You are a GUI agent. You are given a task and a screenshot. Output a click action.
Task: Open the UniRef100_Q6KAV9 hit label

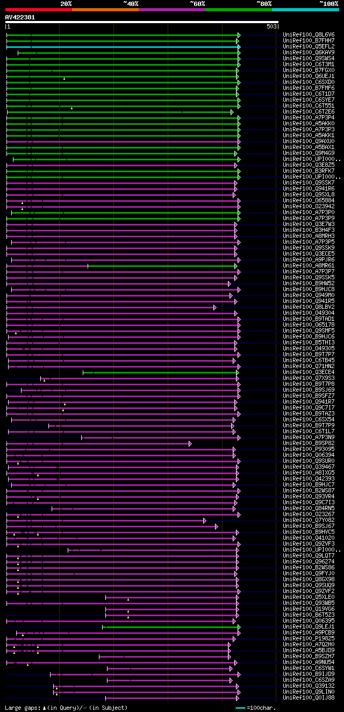(309, 53)
